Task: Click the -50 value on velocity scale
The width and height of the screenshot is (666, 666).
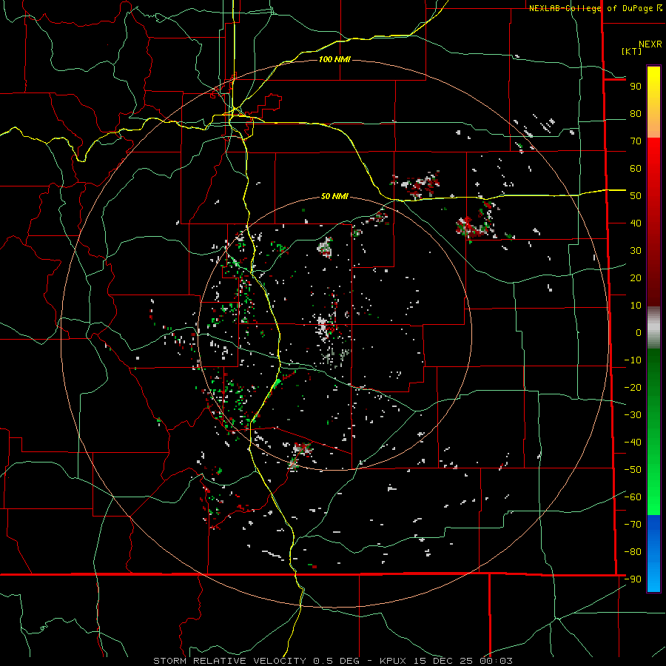Action: click(633, 470)
